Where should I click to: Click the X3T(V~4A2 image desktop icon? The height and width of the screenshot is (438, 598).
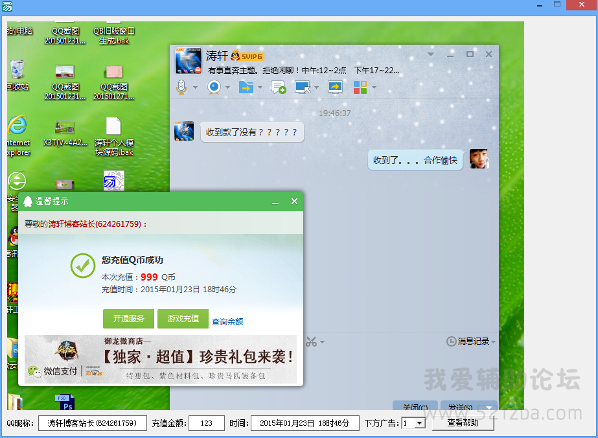tap(65, 133)
